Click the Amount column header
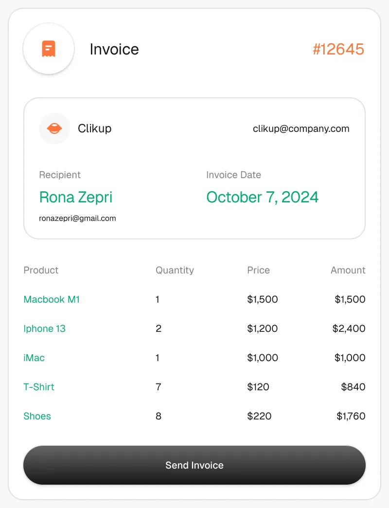Image resolution: width=389 pixels, height=508 pixels. [348, 270]
